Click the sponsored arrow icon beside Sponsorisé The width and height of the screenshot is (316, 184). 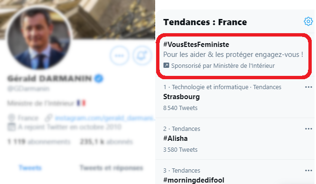[x=166, y=65]
